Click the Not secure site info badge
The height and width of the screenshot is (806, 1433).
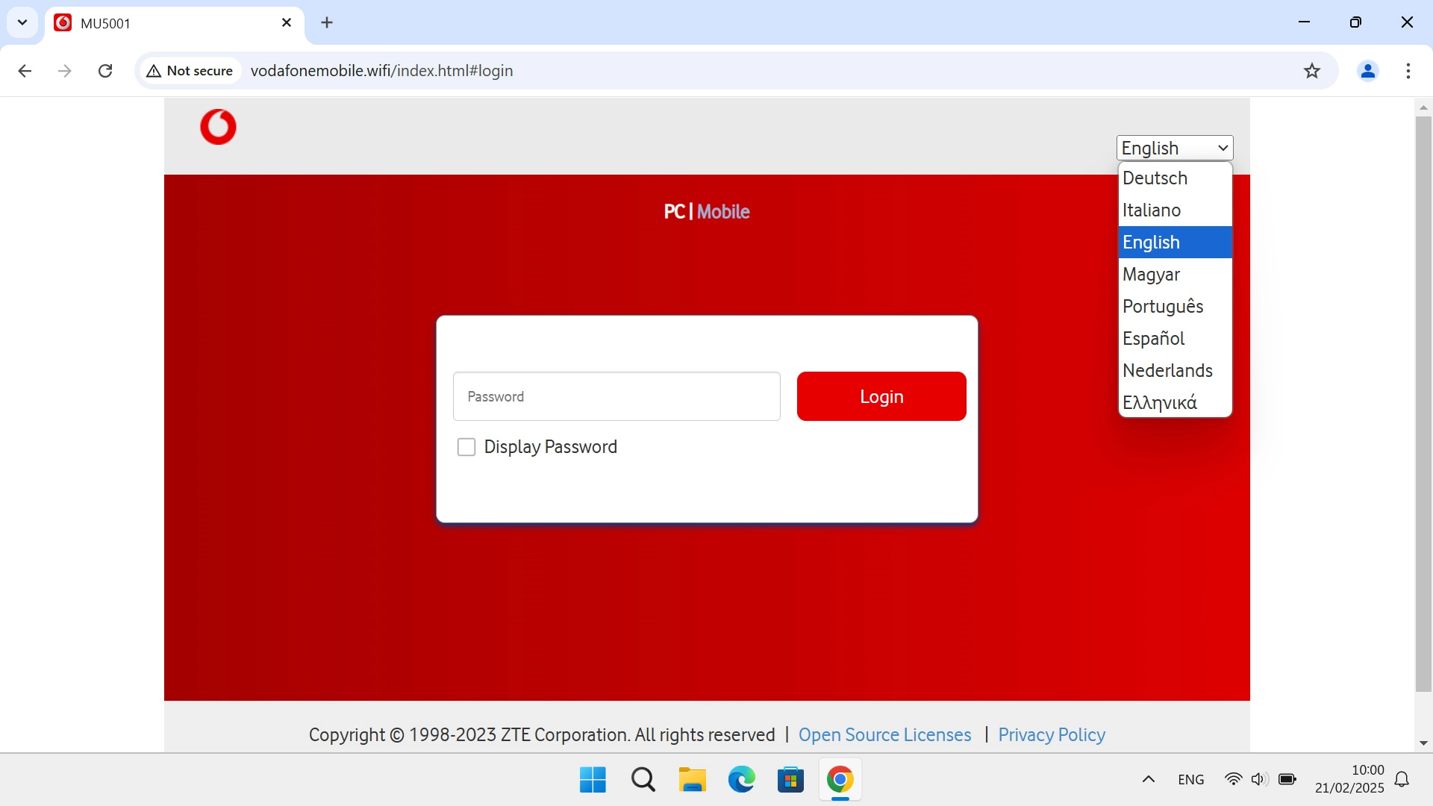point(190,71)
